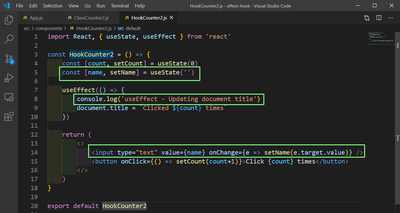Open the Run and Debug view
The image size is (400, 213).
click(9, 78)
